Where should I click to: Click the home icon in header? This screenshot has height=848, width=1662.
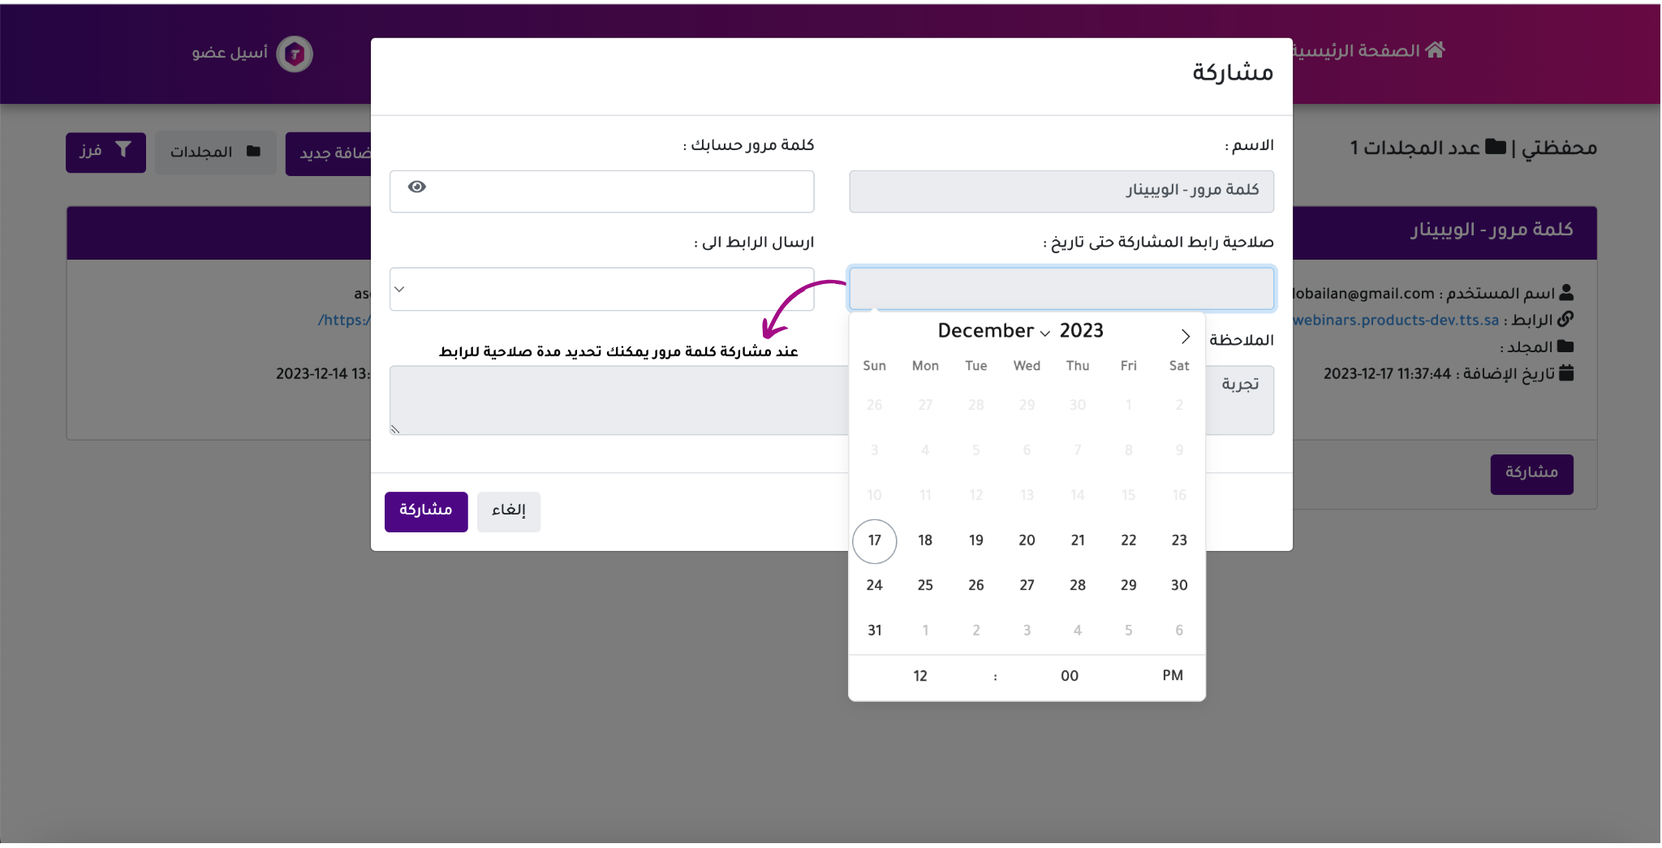tap(1435, 50)
